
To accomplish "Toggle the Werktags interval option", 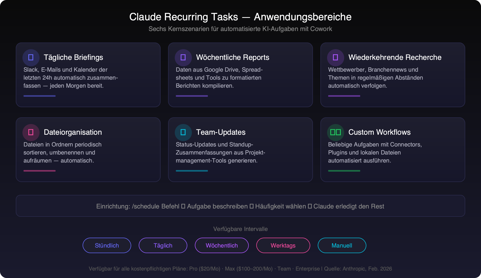I will [x=283, y=245].
